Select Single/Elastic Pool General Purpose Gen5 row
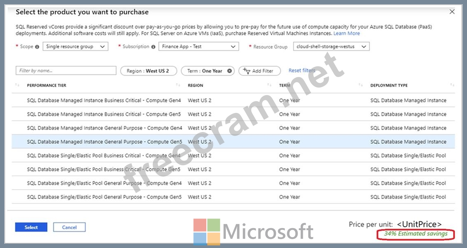The height and width of the screenshot is (248, 467). (104, 197)
